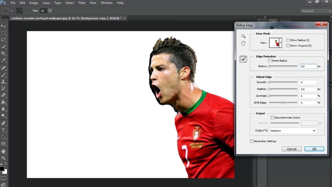Select the Brush tool in the toolbox
The height and width of the screenshot is (187, 332).
3,75
